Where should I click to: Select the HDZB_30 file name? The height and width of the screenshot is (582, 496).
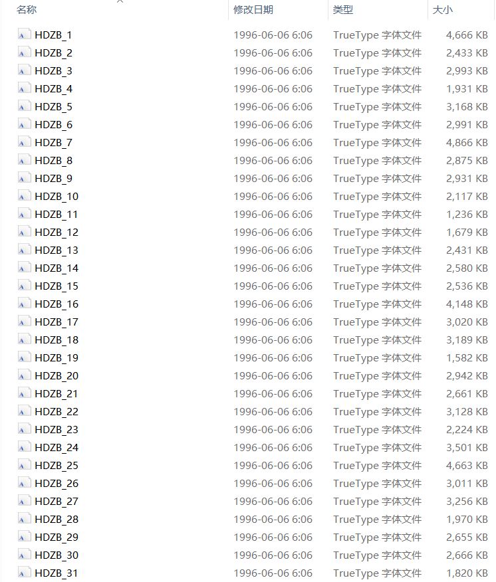[x=57, y=555]
